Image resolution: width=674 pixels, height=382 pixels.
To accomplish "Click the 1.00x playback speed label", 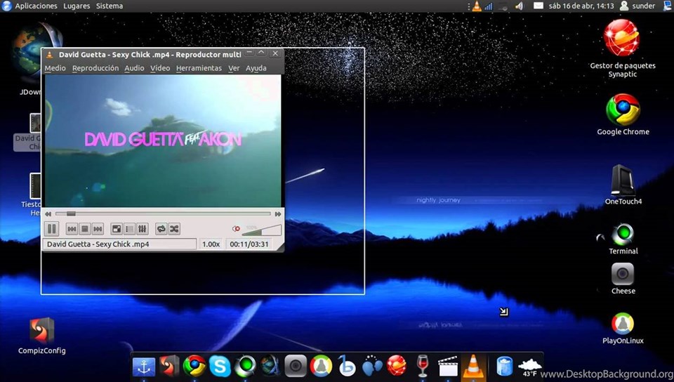I will point(211,244).
